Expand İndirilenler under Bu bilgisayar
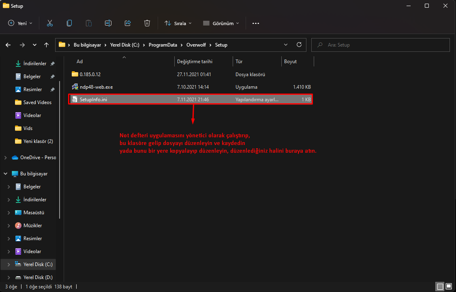This screenshot has width=456, height=292. click(x=9, y=200)
